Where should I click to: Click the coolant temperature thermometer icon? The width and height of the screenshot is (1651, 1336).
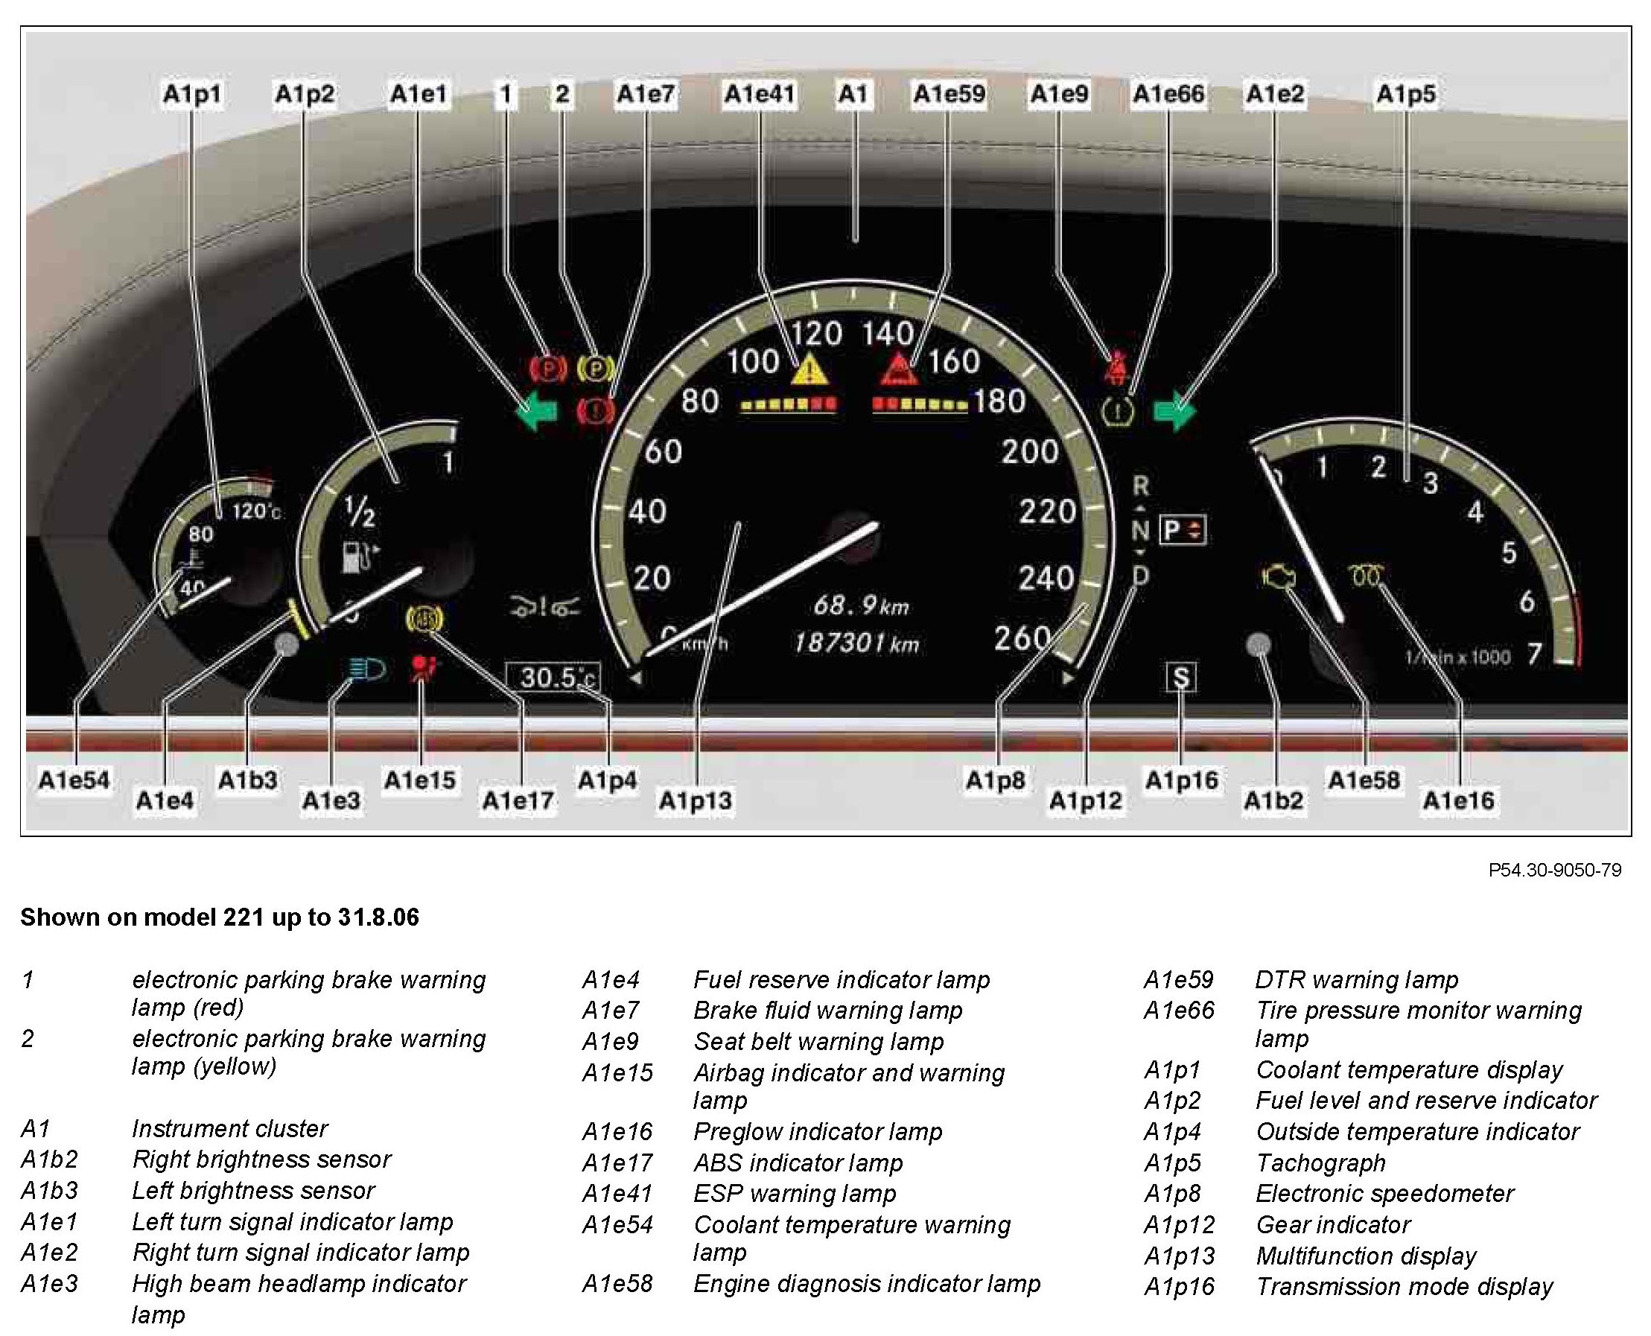tap(191, 562)
